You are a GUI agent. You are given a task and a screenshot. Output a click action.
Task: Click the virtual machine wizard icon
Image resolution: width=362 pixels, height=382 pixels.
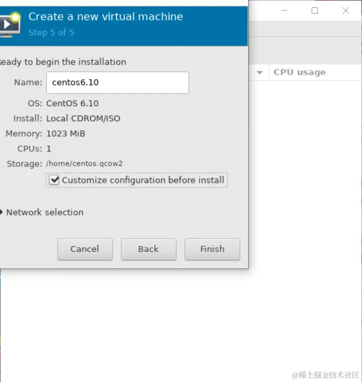10,24
